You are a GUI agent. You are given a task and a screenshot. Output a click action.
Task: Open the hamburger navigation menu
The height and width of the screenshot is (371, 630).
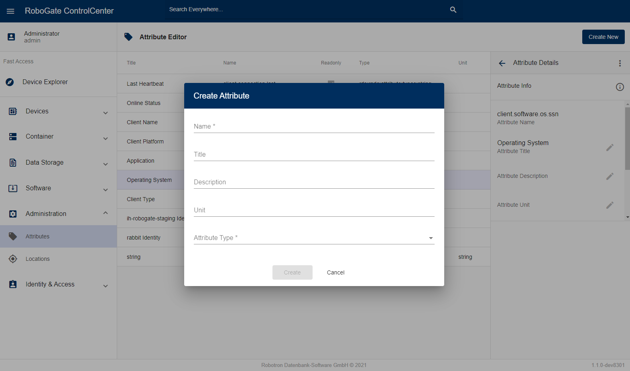(x=10, y=11)
